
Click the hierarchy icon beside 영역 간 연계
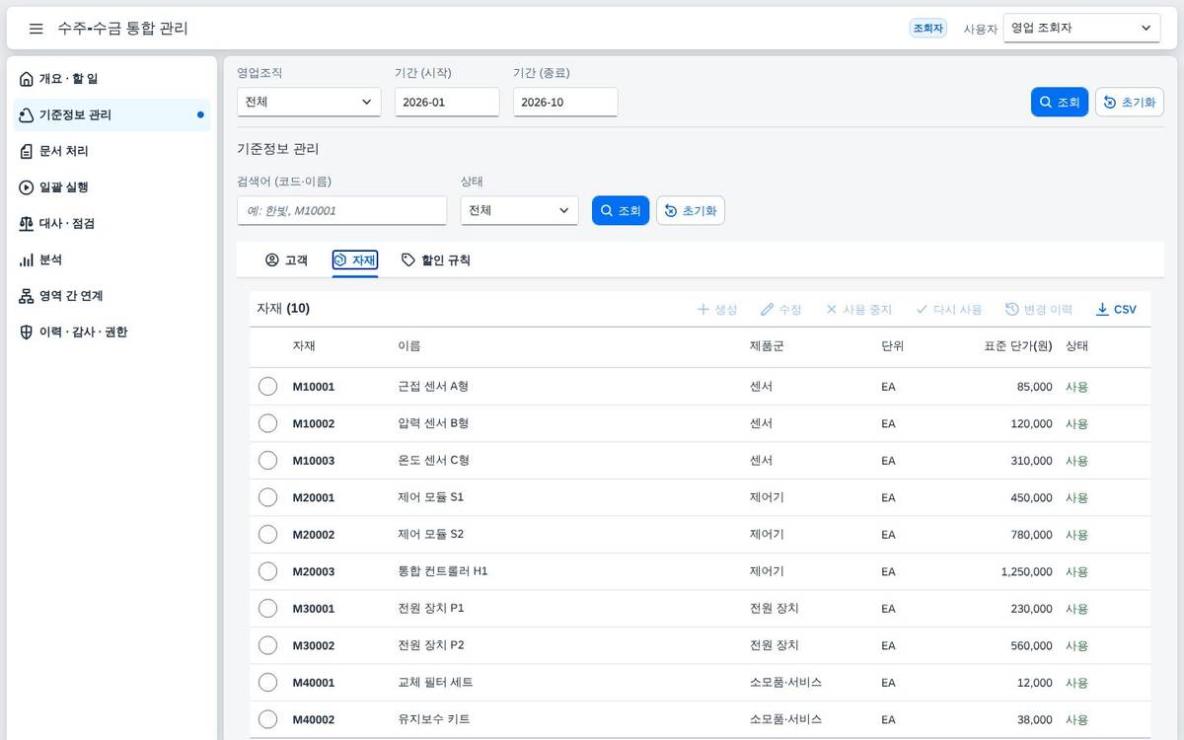(x=27, y=296)
